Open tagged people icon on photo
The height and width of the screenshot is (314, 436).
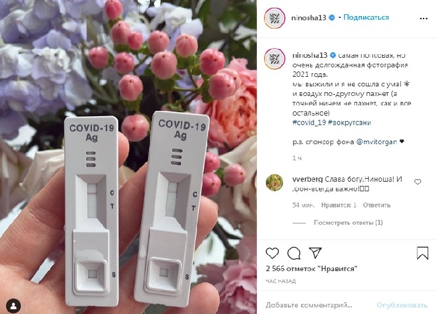coord(13,306)
